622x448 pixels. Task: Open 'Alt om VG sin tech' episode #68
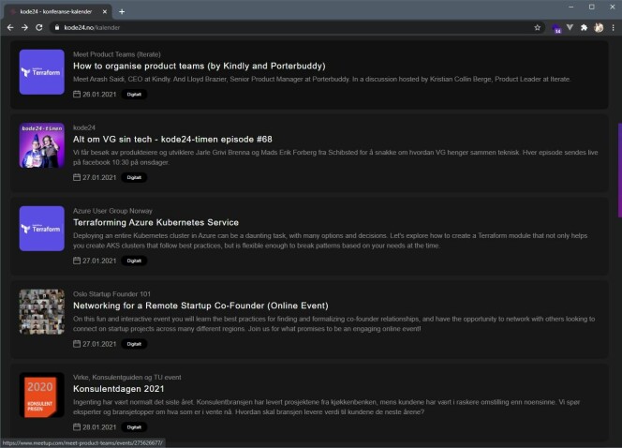pos(172,140)
